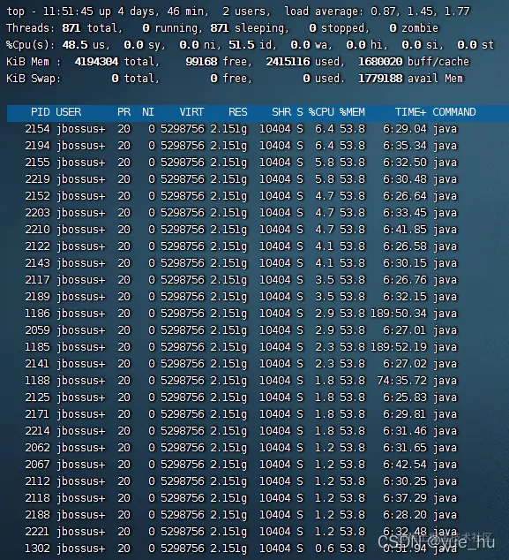The height and width of the screenshot is (560, 509).
Task: Click the 1680020 buff/cache value
Action: pos(380,62)
